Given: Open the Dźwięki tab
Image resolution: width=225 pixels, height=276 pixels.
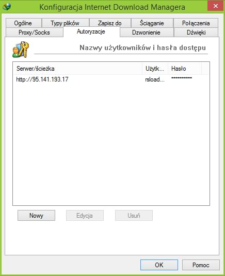Looking at the screenshot, I should [196, 33].
